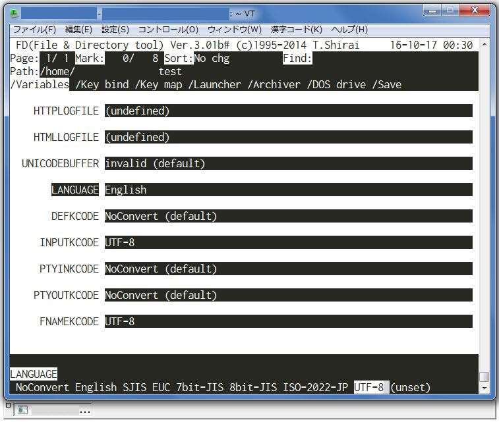Click the DEFKCODE variable label
499x422 pixels.
[x=75, y=217]
